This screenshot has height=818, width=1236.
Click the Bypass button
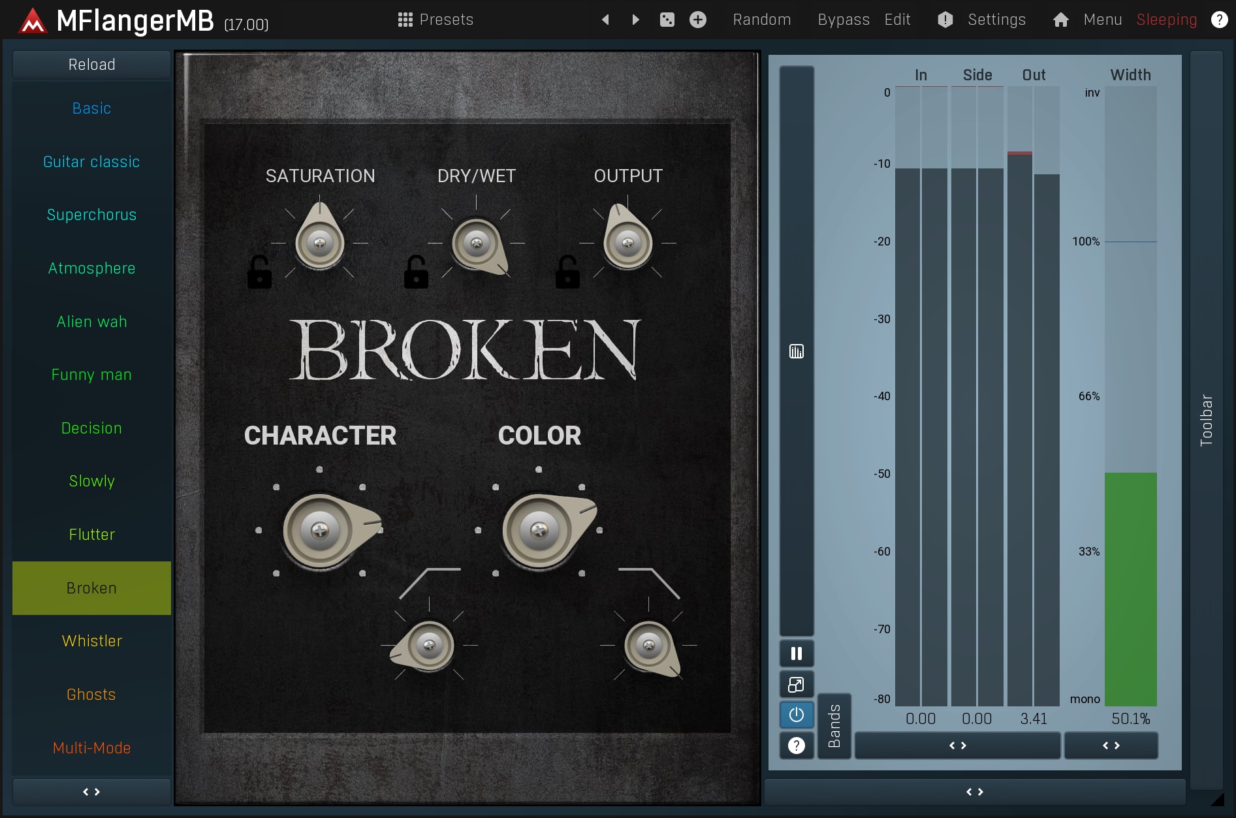843,20
